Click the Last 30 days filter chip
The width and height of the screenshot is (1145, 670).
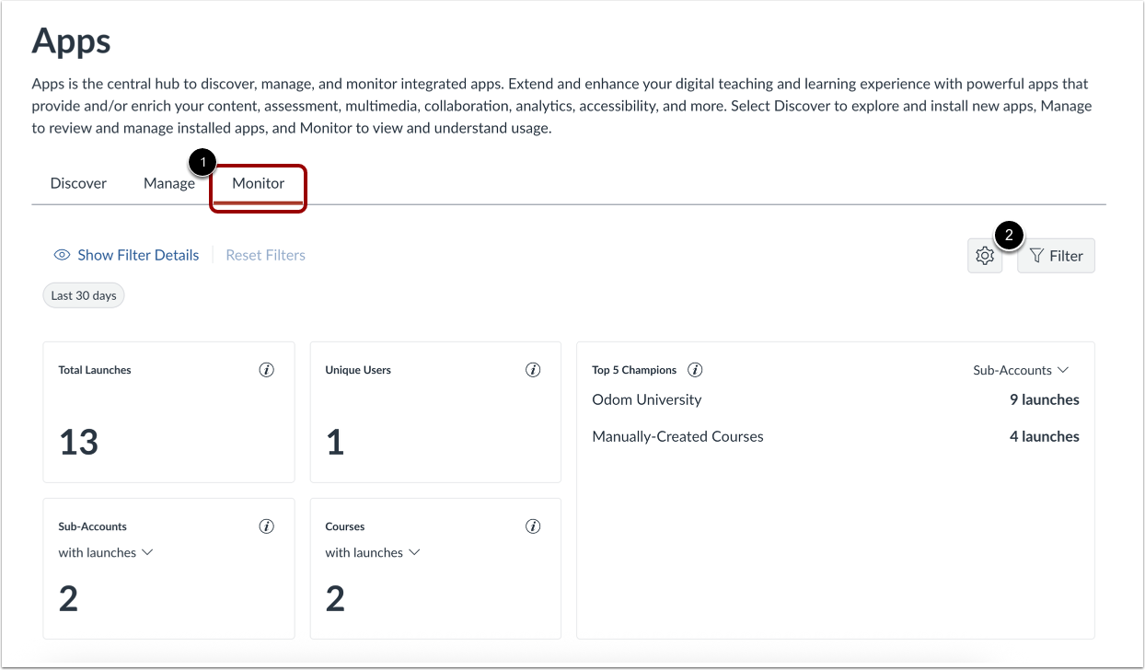tap(83, 295)
